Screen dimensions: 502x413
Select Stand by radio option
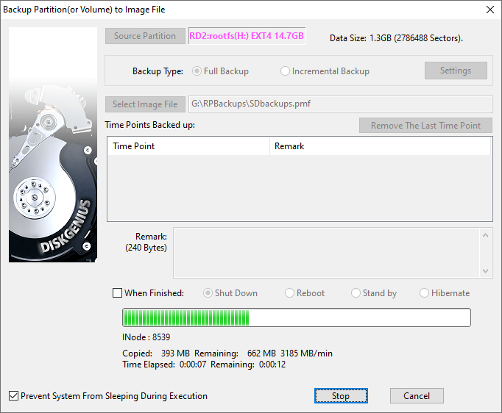tap(356, 293)
